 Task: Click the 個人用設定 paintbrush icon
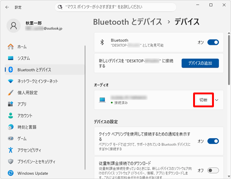[11, 93]
